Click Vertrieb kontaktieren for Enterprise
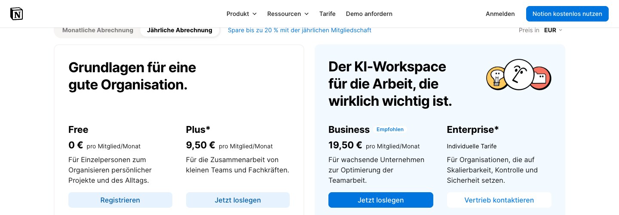This screenshot has width=619, height=215. pos(499,200)
